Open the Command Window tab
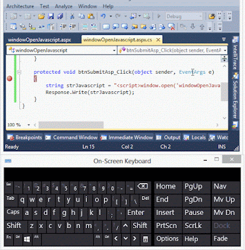The height and width of the screenshot is (250, 245). point(71,137)
